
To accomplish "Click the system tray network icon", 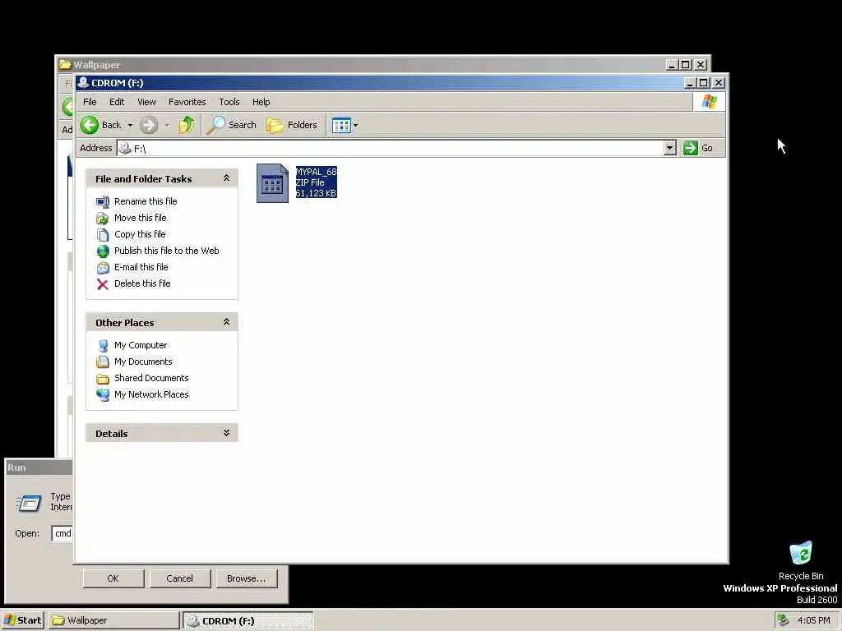I will [x=783, y=619].
